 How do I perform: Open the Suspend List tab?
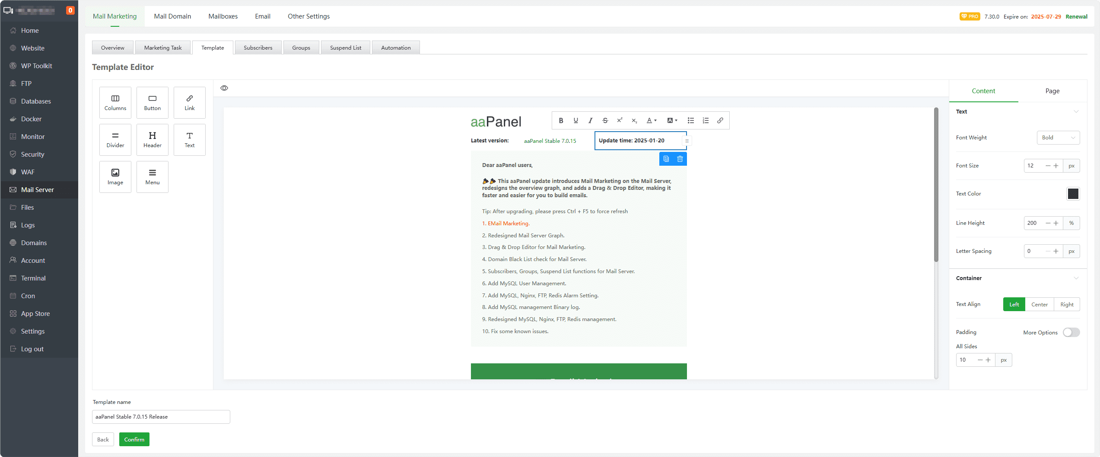click(346, 47)
